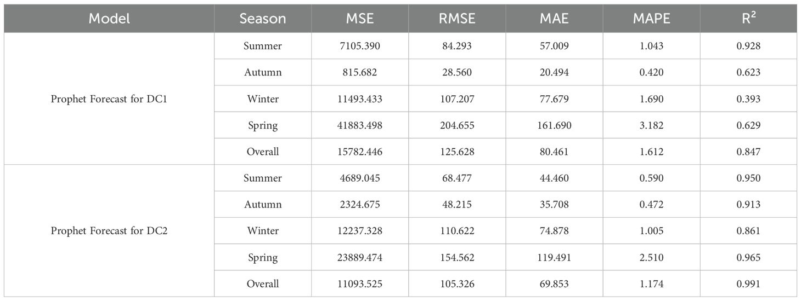Click the Prophet Forecast for DC2 cell
Screen dimensions: 801x301
[x=109, y=231]
